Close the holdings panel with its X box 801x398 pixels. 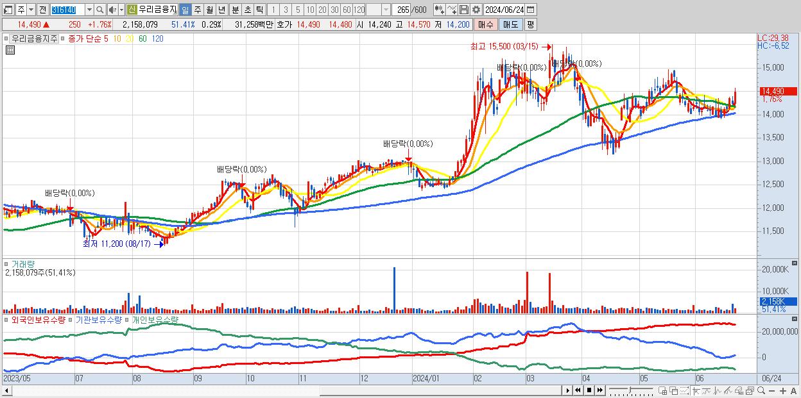tap(795, 319)
